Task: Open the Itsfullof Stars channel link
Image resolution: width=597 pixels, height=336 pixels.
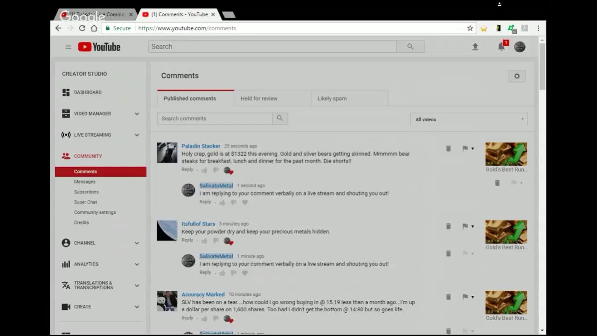Action: pyautogui.click(x=198, y=224)
